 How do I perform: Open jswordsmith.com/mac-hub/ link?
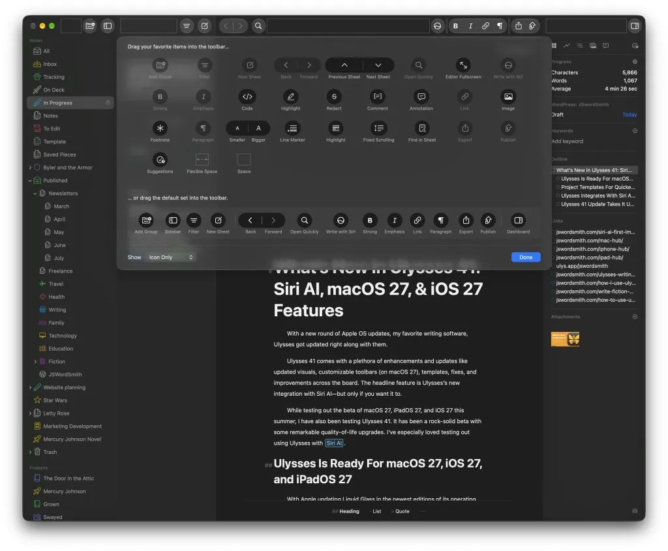point(589,241)
